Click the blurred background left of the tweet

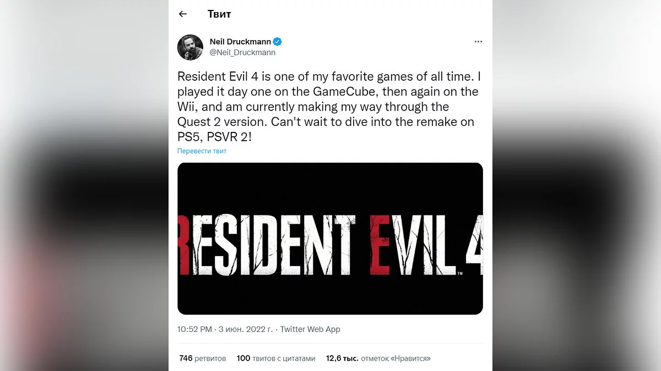click(x=83, y=187)
